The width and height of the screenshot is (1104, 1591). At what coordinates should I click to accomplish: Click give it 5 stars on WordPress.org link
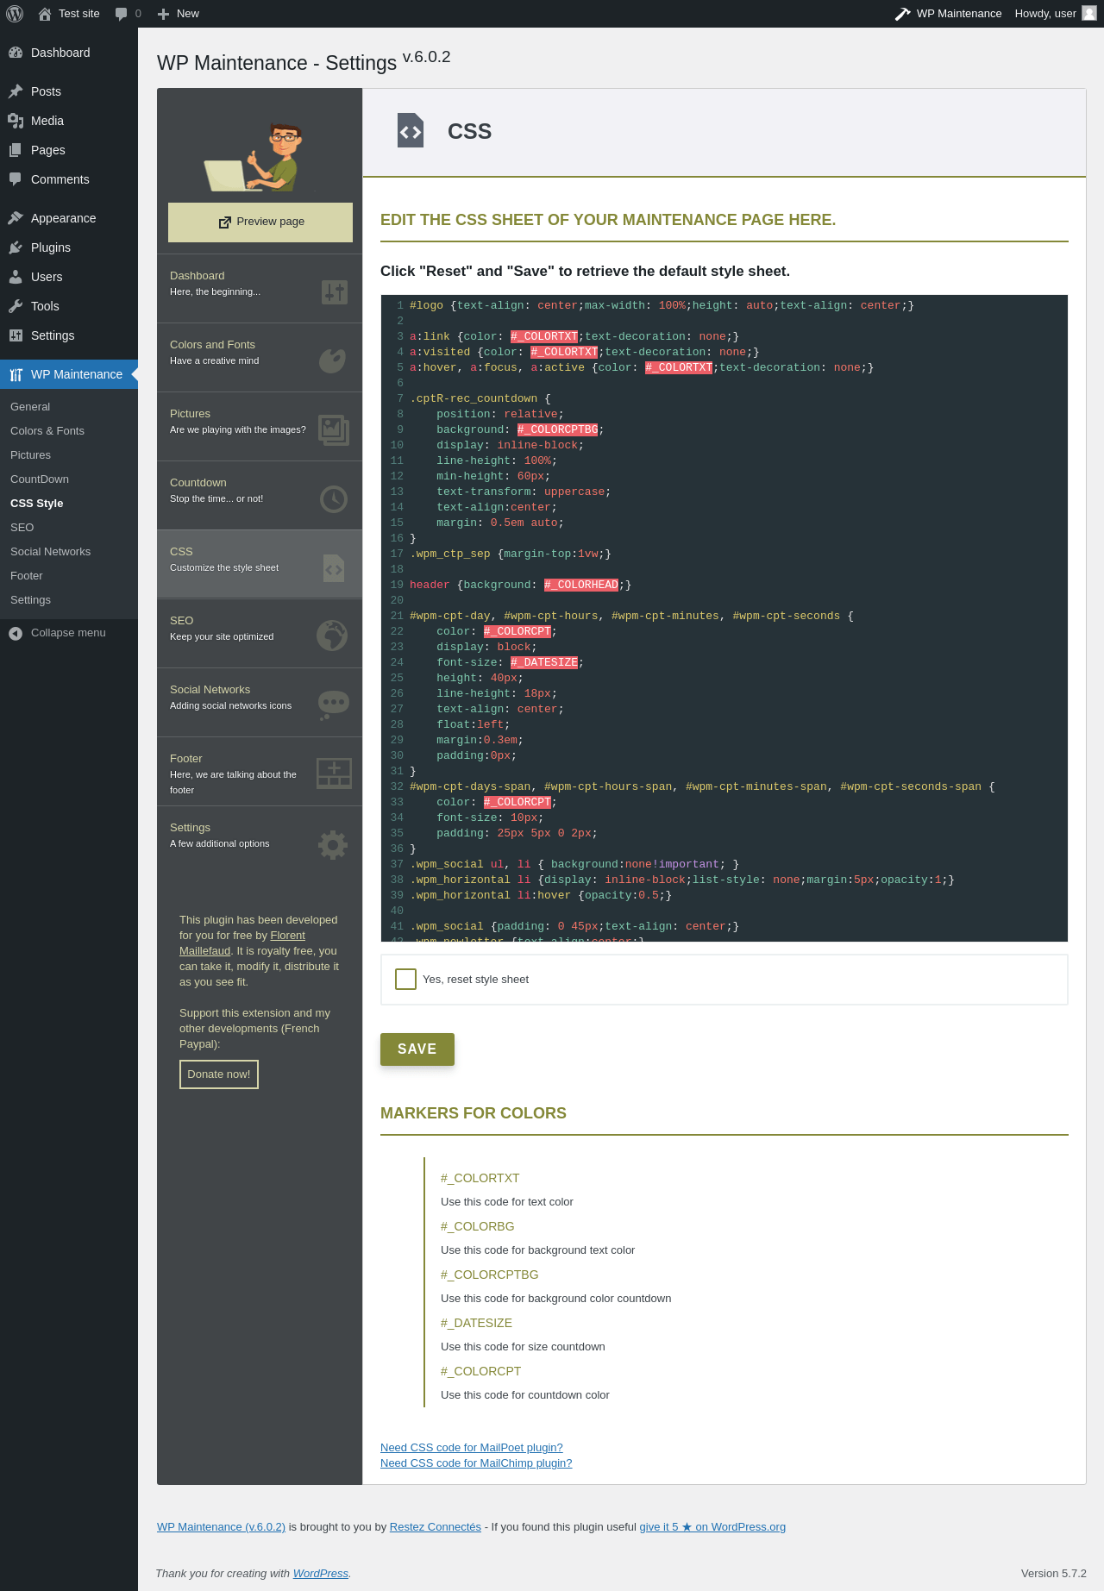click(712, 1527)
